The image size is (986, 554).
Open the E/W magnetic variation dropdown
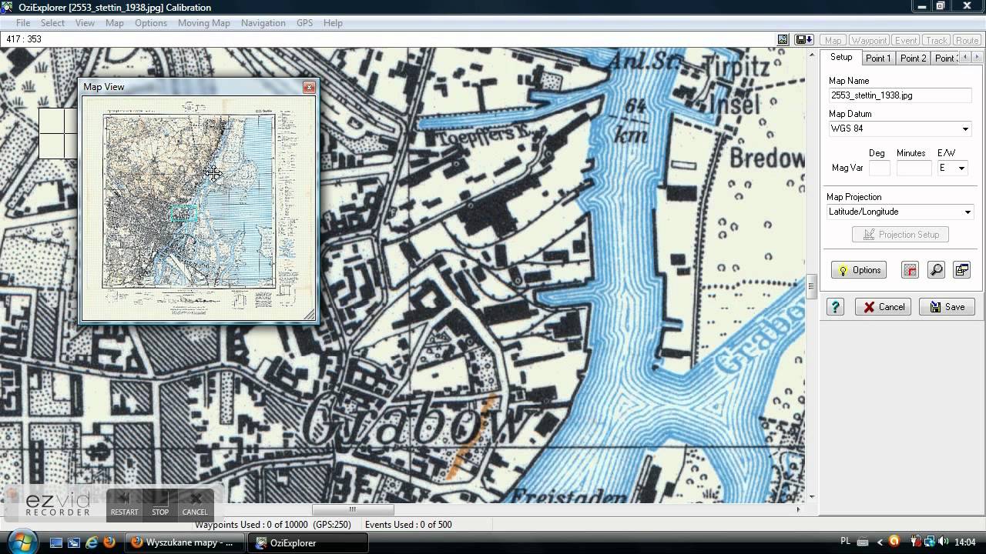961,168
